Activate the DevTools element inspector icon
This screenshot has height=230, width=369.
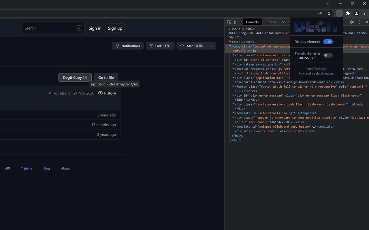pyautogui.click(x=229, y=22)
